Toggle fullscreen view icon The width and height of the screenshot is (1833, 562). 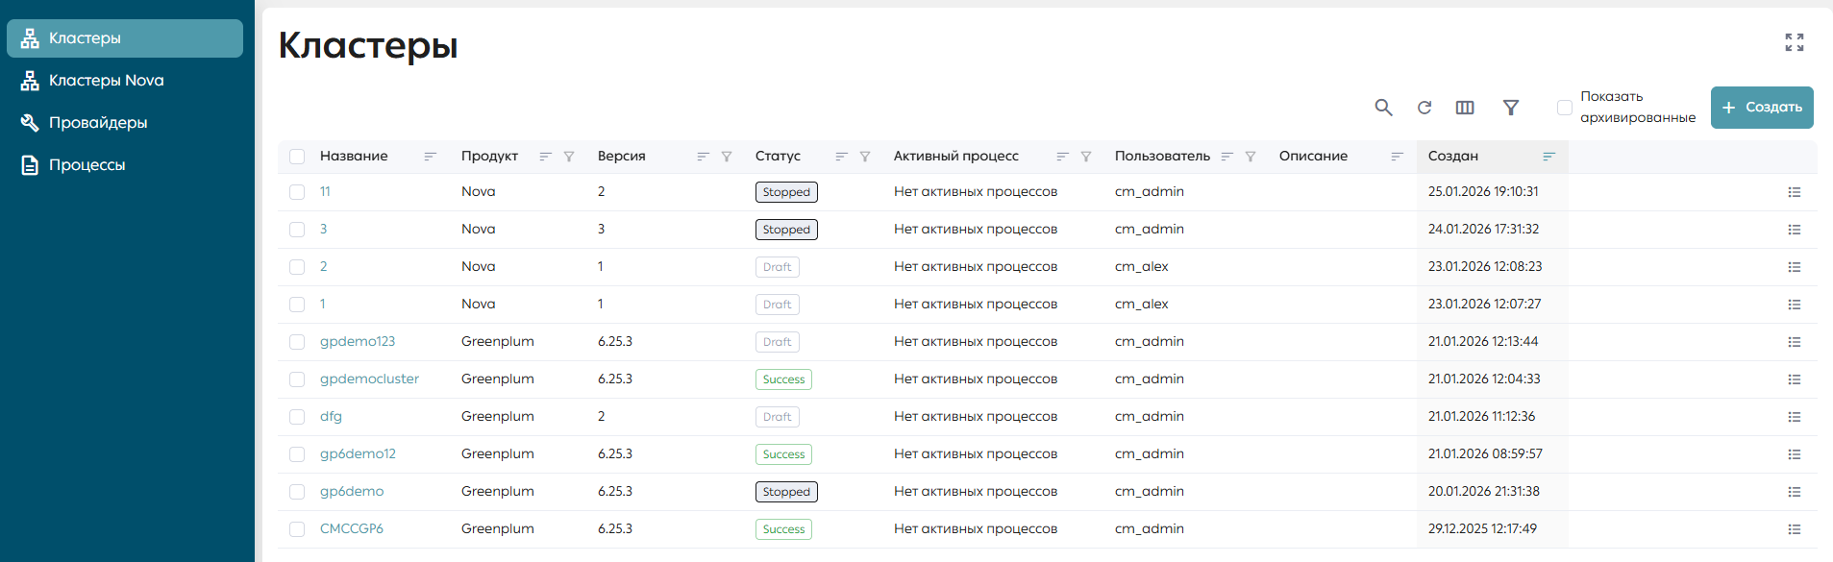1795,42
